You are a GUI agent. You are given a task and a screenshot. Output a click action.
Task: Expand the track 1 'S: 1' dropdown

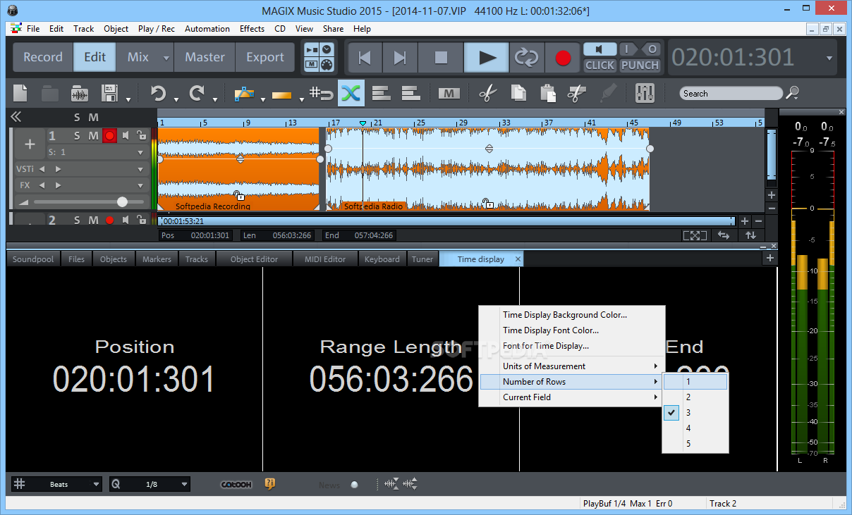(140, 151)
